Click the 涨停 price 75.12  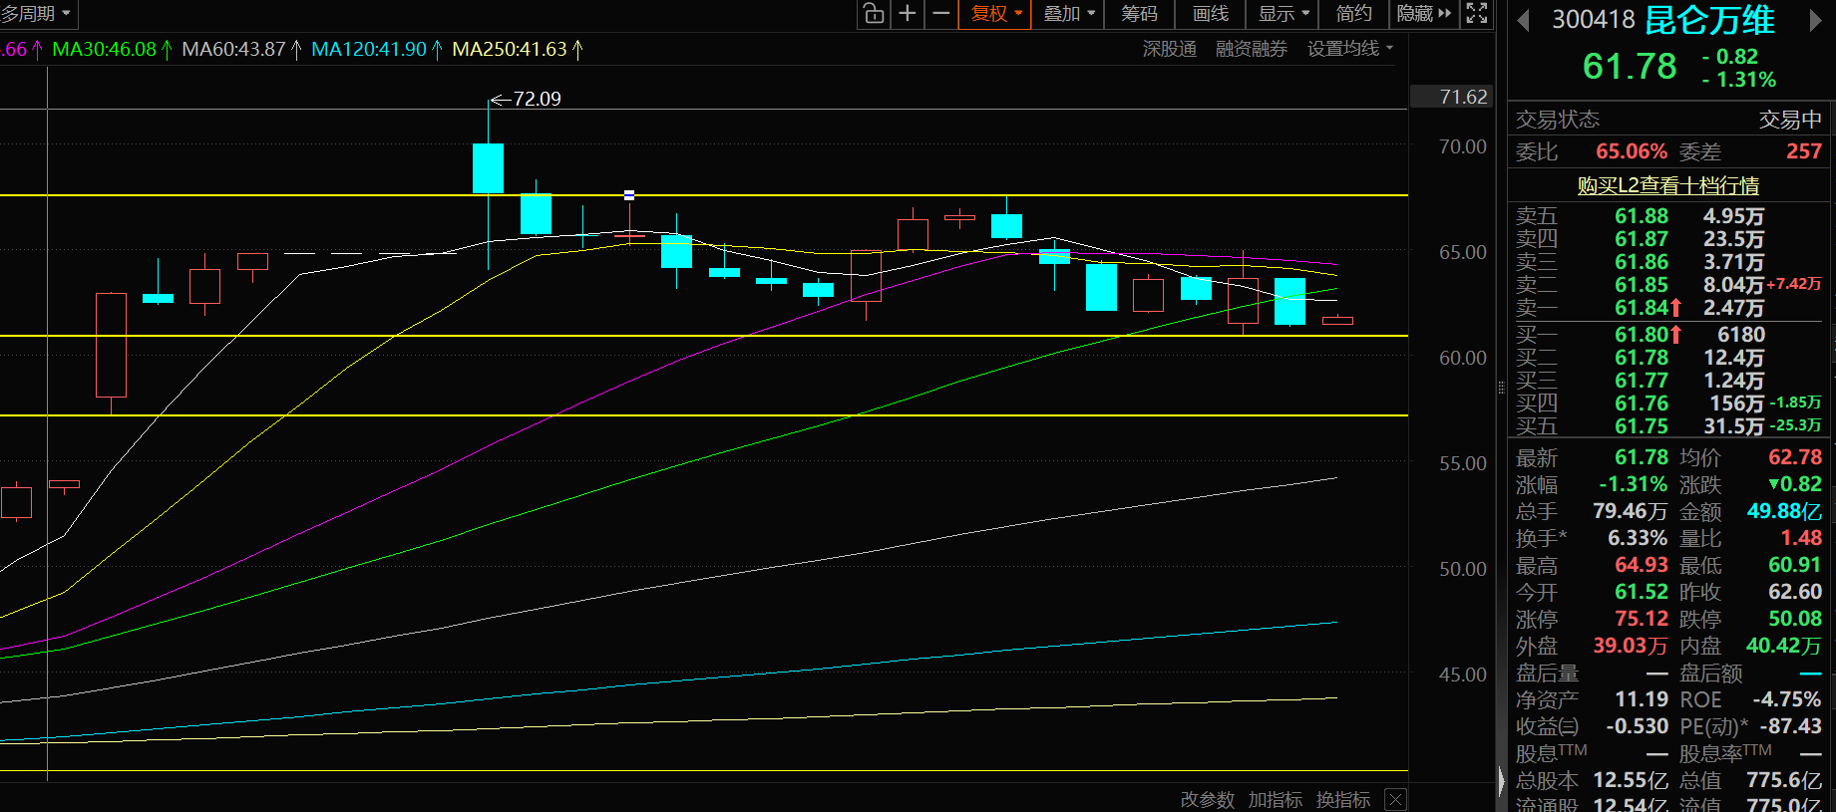tap(1642, 619)
